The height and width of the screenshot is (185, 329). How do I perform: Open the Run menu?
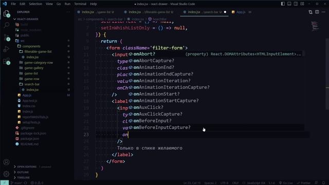pos(67,4)
